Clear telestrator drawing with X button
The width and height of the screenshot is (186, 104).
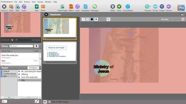coord(108,19)
